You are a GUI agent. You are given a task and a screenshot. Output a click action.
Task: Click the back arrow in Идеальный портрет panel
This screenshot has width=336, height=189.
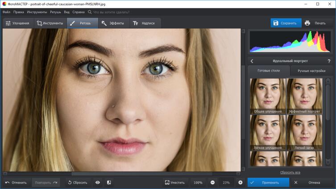coord(252,61)
